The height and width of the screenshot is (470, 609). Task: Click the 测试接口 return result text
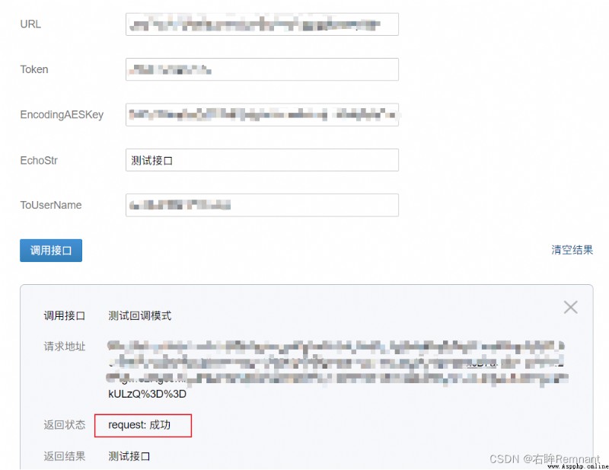(129, 456)
